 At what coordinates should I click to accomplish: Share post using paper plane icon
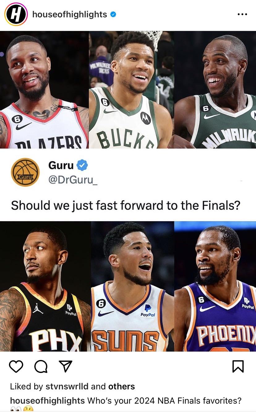[65, 366]
